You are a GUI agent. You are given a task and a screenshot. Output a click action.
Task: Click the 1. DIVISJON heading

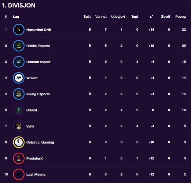point(18,5)
